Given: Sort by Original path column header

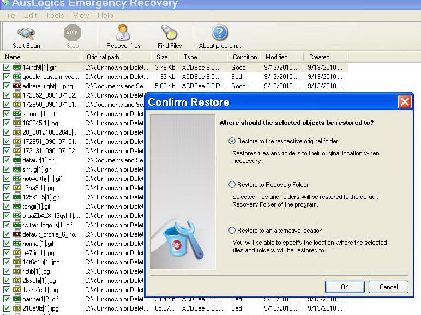Looking at the screenshot, I should (x=116, y=57).
